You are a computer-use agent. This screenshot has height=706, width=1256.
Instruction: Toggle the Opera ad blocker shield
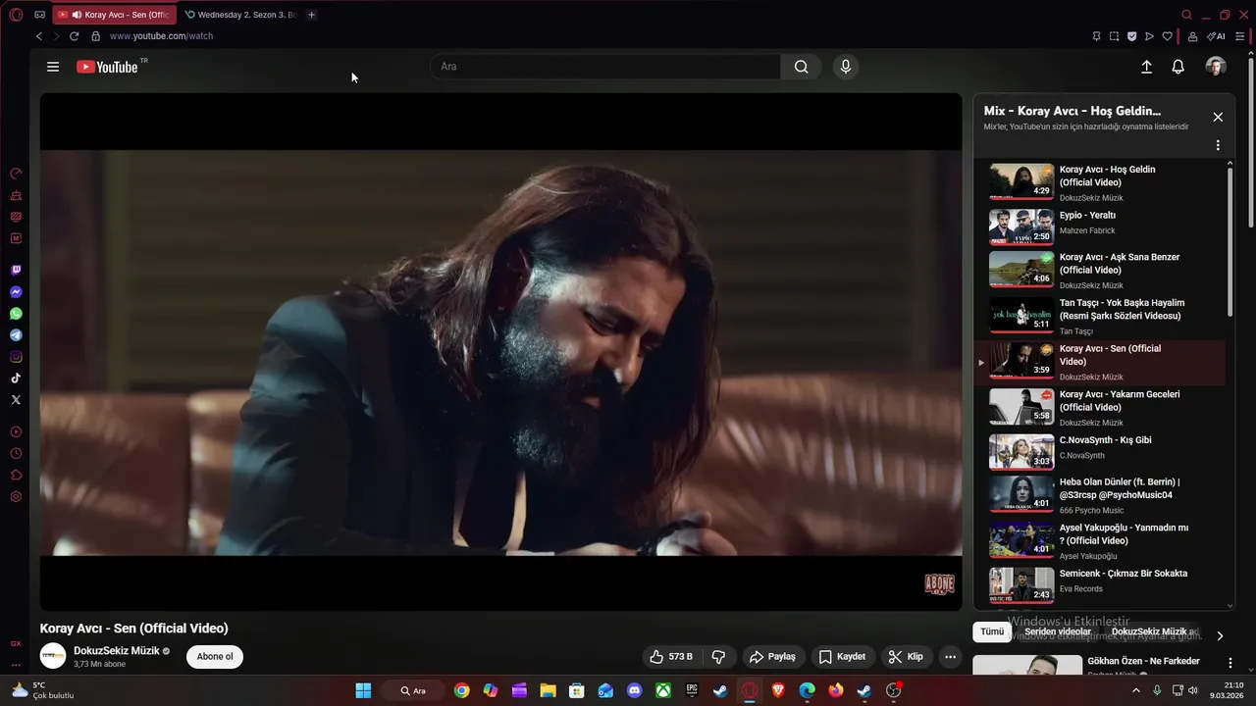1131,36
